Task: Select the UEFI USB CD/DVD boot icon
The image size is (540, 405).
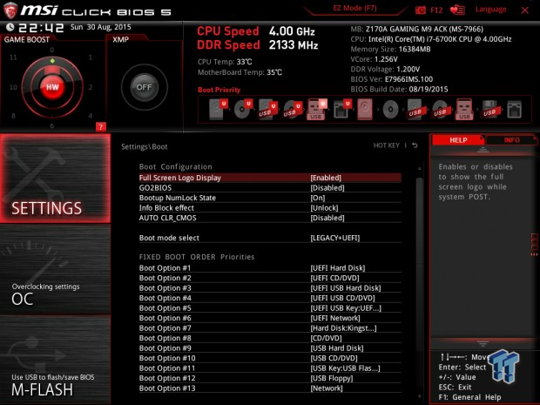Action: (293, 109)
